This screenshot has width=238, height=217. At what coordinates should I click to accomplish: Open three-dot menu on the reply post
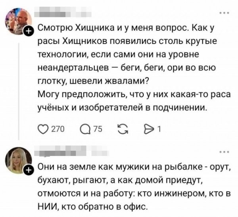(x=225, y=152)
